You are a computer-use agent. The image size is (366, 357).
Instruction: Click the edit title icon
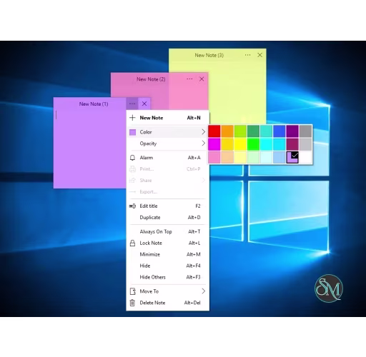[132, 206]
